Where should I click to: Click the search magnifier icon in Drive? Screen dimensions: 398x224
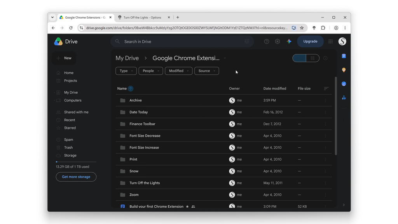tap(117, 41)
